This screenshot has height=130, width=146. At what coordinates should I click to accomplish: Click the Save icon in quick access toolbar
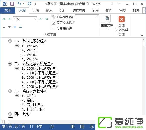point(12,4)
